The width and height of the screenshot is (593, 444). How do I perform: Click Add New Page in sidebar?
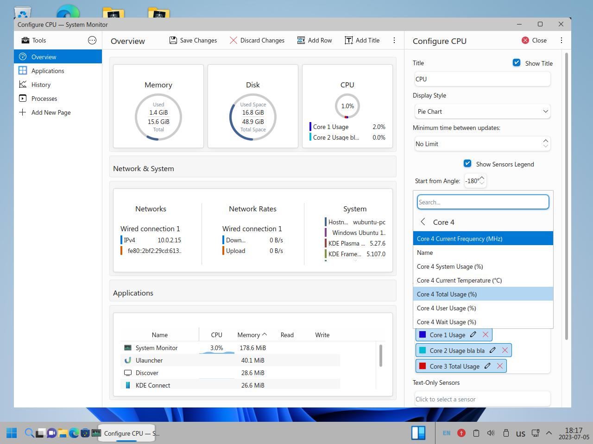click(x=51, y=112)
